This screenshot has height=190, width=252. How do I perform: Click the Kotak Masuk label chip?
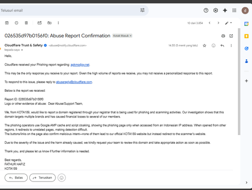[122, 36]
